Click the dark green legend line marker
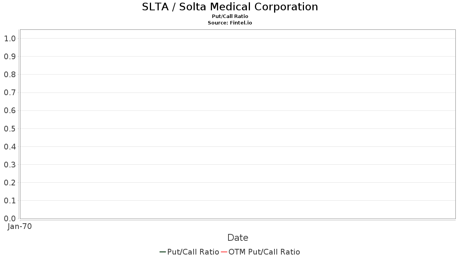 (x=163, y=252)
